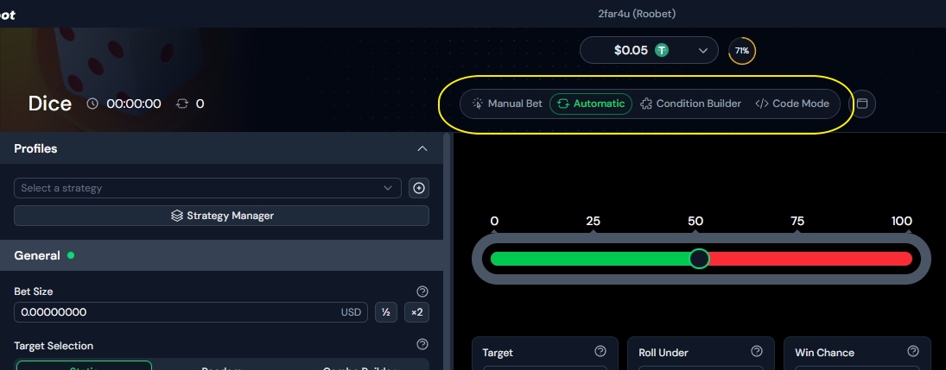The width and height of the screenshot is (946, 370).
Task: Halve the bet with ½ button
Action: click(x=386, y=312)
